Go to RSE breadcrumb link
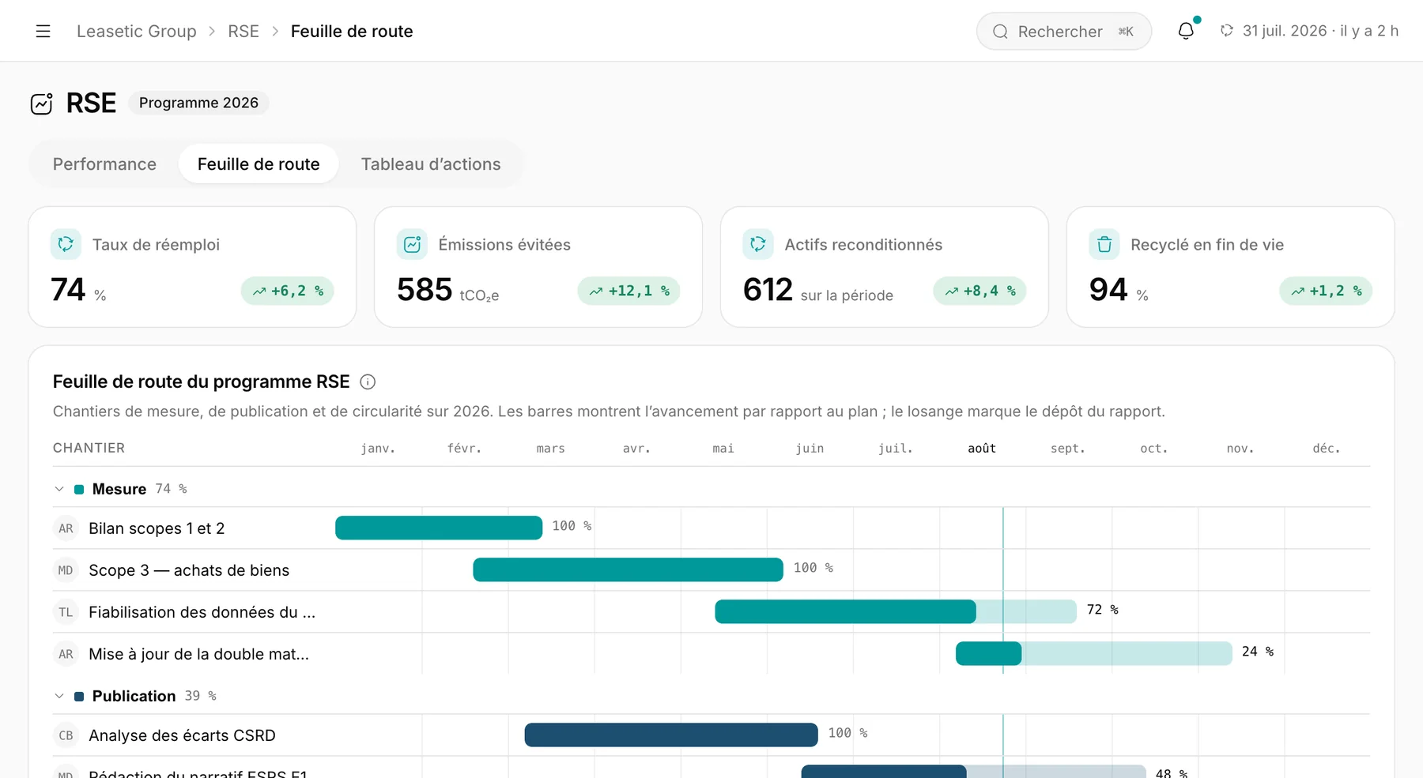Image resolution: width=1423 pixels, height=778 pixels. 243,31
